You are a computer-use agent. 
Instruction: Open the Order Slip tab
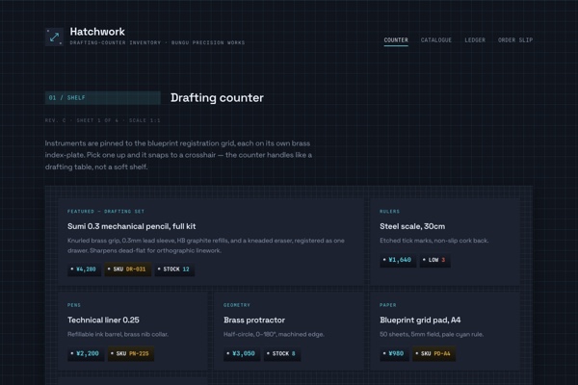point(515,39)
